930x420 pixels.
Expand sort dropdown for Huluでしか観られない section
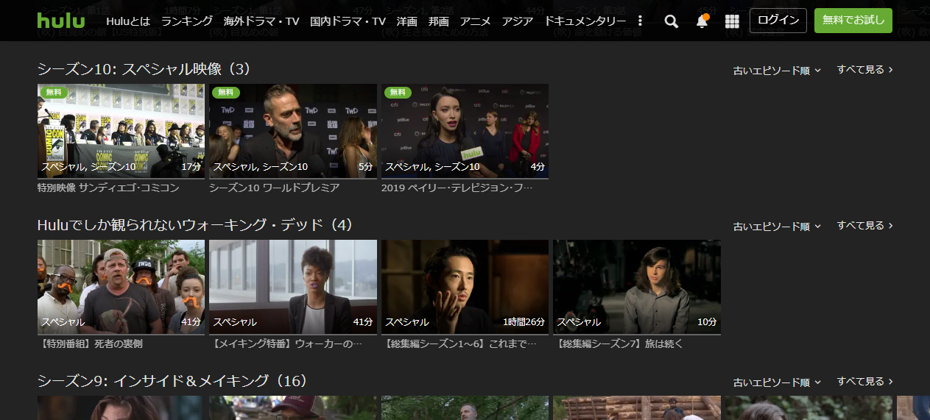(777, 227)
